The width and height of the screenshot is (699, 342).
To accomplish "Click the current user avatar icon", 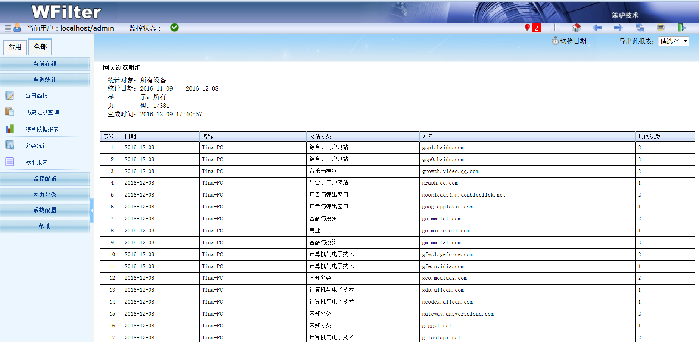I will pyautogui.click(x=17, y=28).
